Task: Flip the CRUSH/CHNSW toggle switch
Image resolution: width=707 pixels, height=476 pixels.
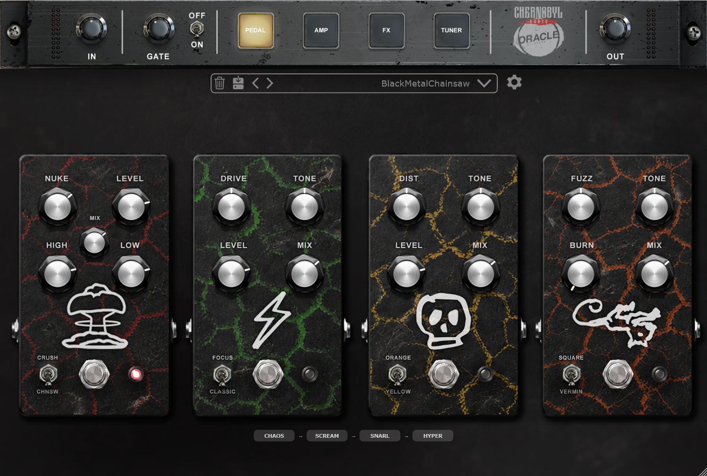Action: (47, 375)
